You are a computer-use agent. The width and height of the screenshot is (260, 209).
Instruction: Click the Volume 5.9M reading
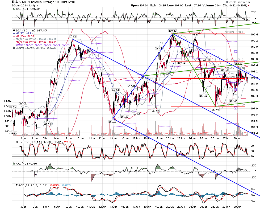tap(212, 6)
